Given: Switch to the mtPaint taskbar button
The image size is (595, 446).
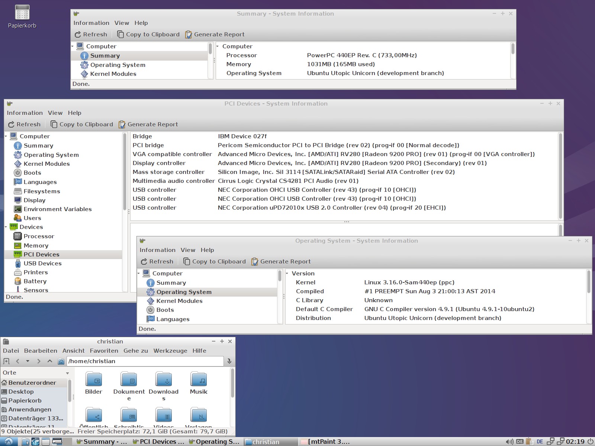Looking at the screenshot, I should click(x=325, y=442).
